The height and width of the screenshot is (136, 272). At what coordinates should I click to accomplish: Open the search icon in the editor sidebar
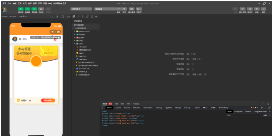(x=78, y=16)
